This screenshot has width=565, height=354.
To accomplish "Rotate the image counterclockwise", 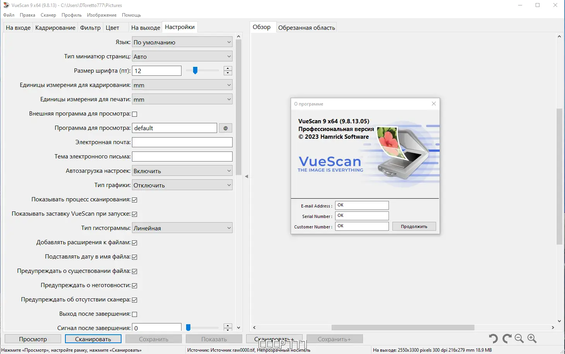I will (x=493, y=339).
